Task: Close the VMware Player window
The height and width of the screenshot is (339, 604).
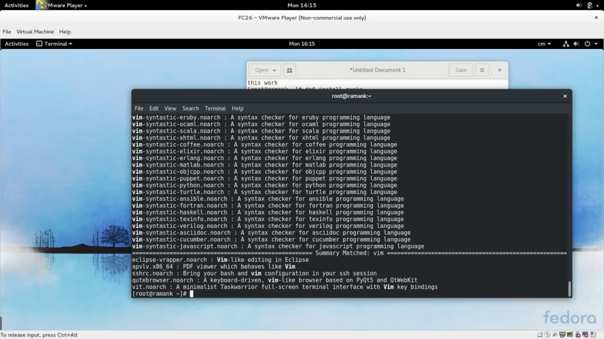Action: 596,17
